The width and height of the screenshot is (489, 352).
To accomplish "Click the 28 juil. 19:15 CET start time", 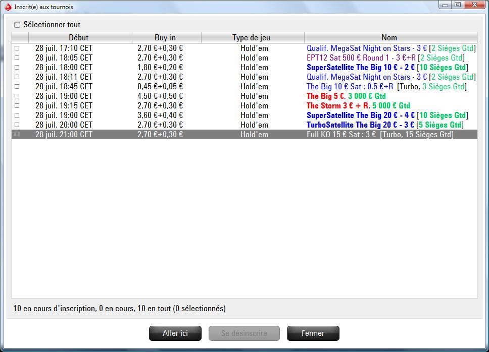I will point(64,106).
